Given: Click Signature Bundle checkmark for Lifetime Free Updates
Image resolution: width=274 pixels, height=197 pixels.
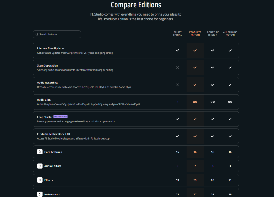Looking at the screenshot, I should [212, 51].
